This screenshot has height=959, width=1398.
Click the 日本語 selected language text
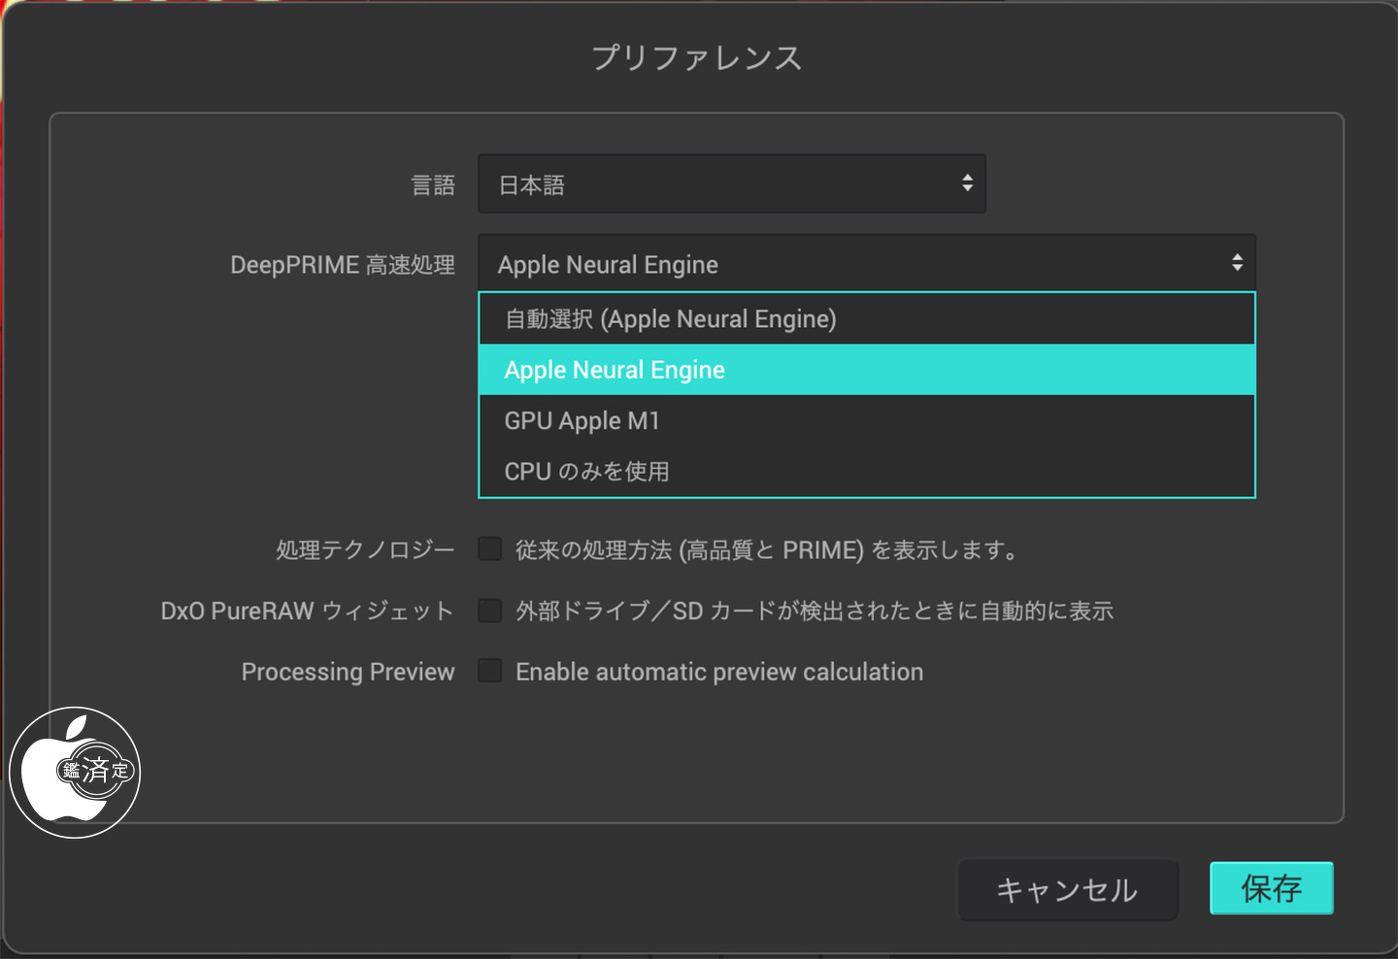click(531, 184)
